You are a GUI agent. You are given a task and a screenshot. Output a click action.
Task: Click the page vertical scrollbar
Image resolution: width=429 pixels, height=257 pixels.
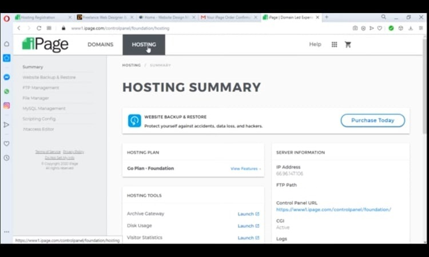[424, 87]
